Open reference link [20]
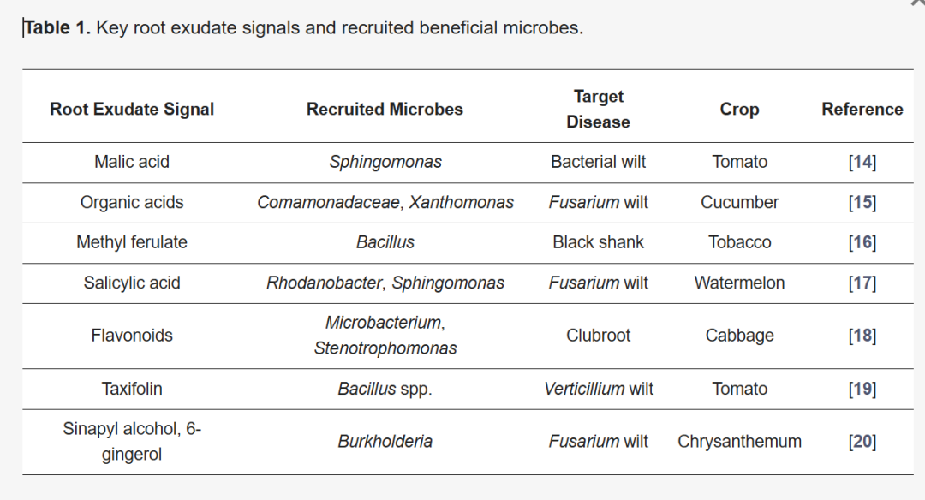Image resolution: width=925 pixels, height=500 pixels. pyautogui.click(x=862, y=442)
